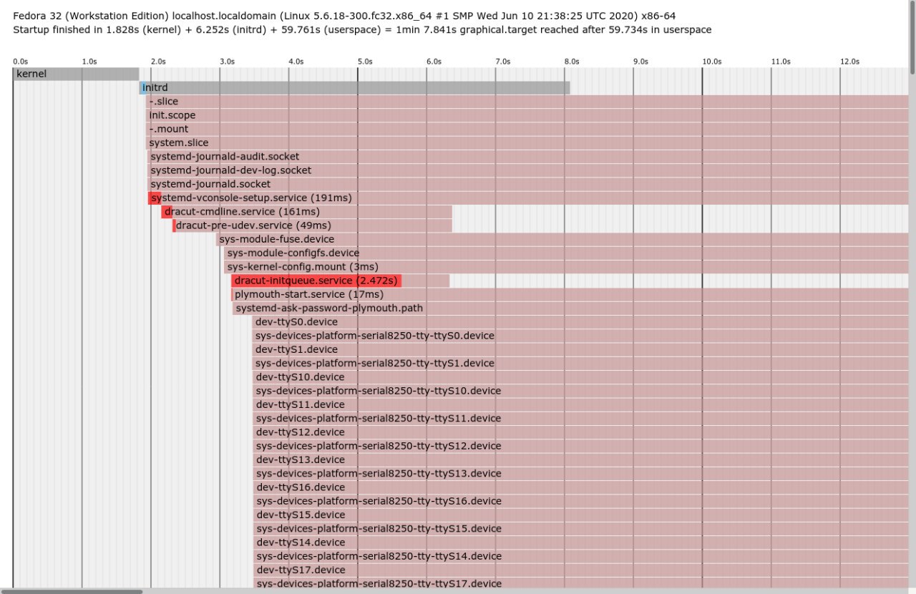Click the init.scope entry
Screen dimensions: 916x594
527,115
